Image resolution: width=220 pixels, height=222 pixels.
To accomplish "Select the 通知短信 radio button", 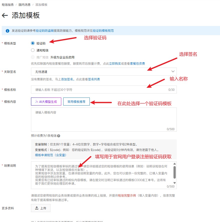I will (33, 50).
